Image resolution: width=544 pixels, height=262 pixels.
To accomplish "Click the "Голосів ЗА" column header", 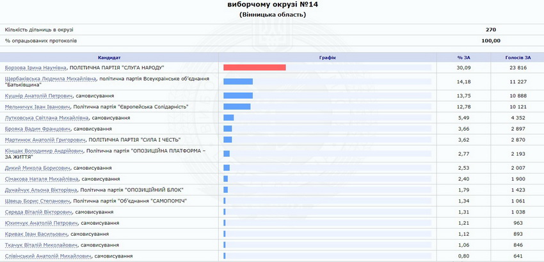I will pos(517,58).
